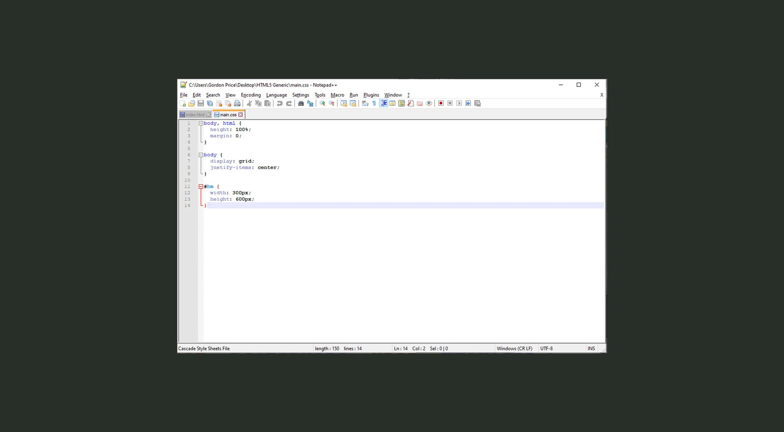Collapse the body grid rule fold
The image size is (784, 432).
pos(201,155)
